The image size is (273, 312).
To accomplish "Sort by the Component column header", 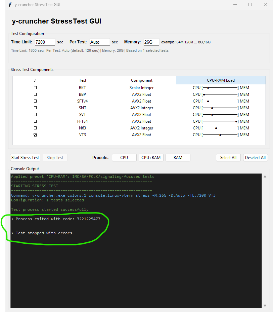I will [141, 80].
